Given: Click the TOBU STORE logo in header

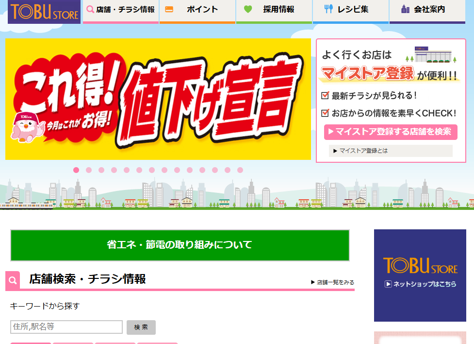Looking at the screenshot, I should [x=44, y=12].
